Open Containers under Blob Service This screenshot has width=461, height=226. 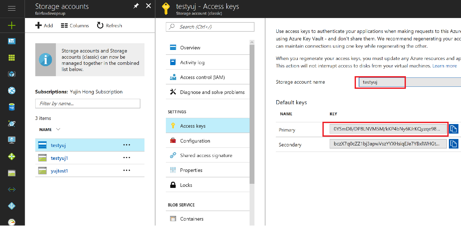(x=208, y=219)
